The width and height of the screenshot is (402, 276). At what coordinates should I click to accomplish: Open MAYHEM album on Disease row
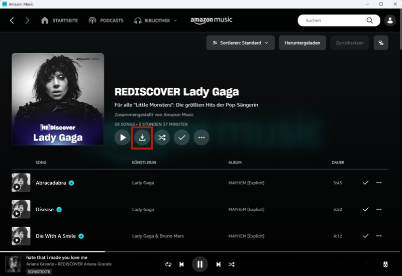pyautogui.click(x=246, y=209)
